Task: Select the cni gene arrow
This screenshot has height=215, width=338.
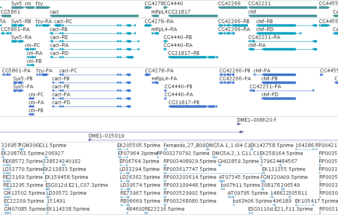Action: [x=30, y=8]
